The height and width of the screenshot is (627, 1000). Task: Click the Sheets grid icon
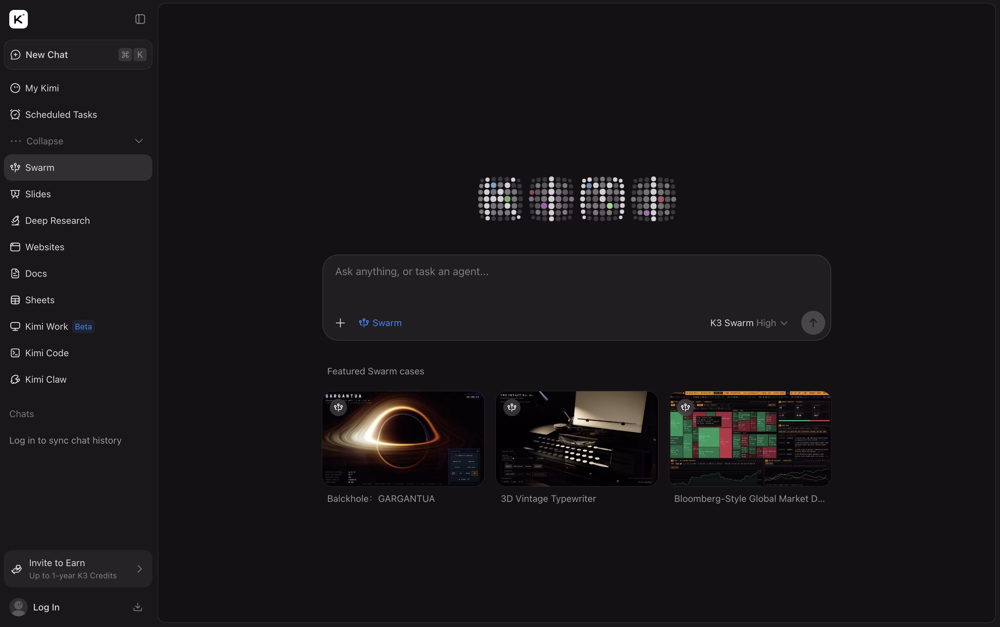(15, 300)
